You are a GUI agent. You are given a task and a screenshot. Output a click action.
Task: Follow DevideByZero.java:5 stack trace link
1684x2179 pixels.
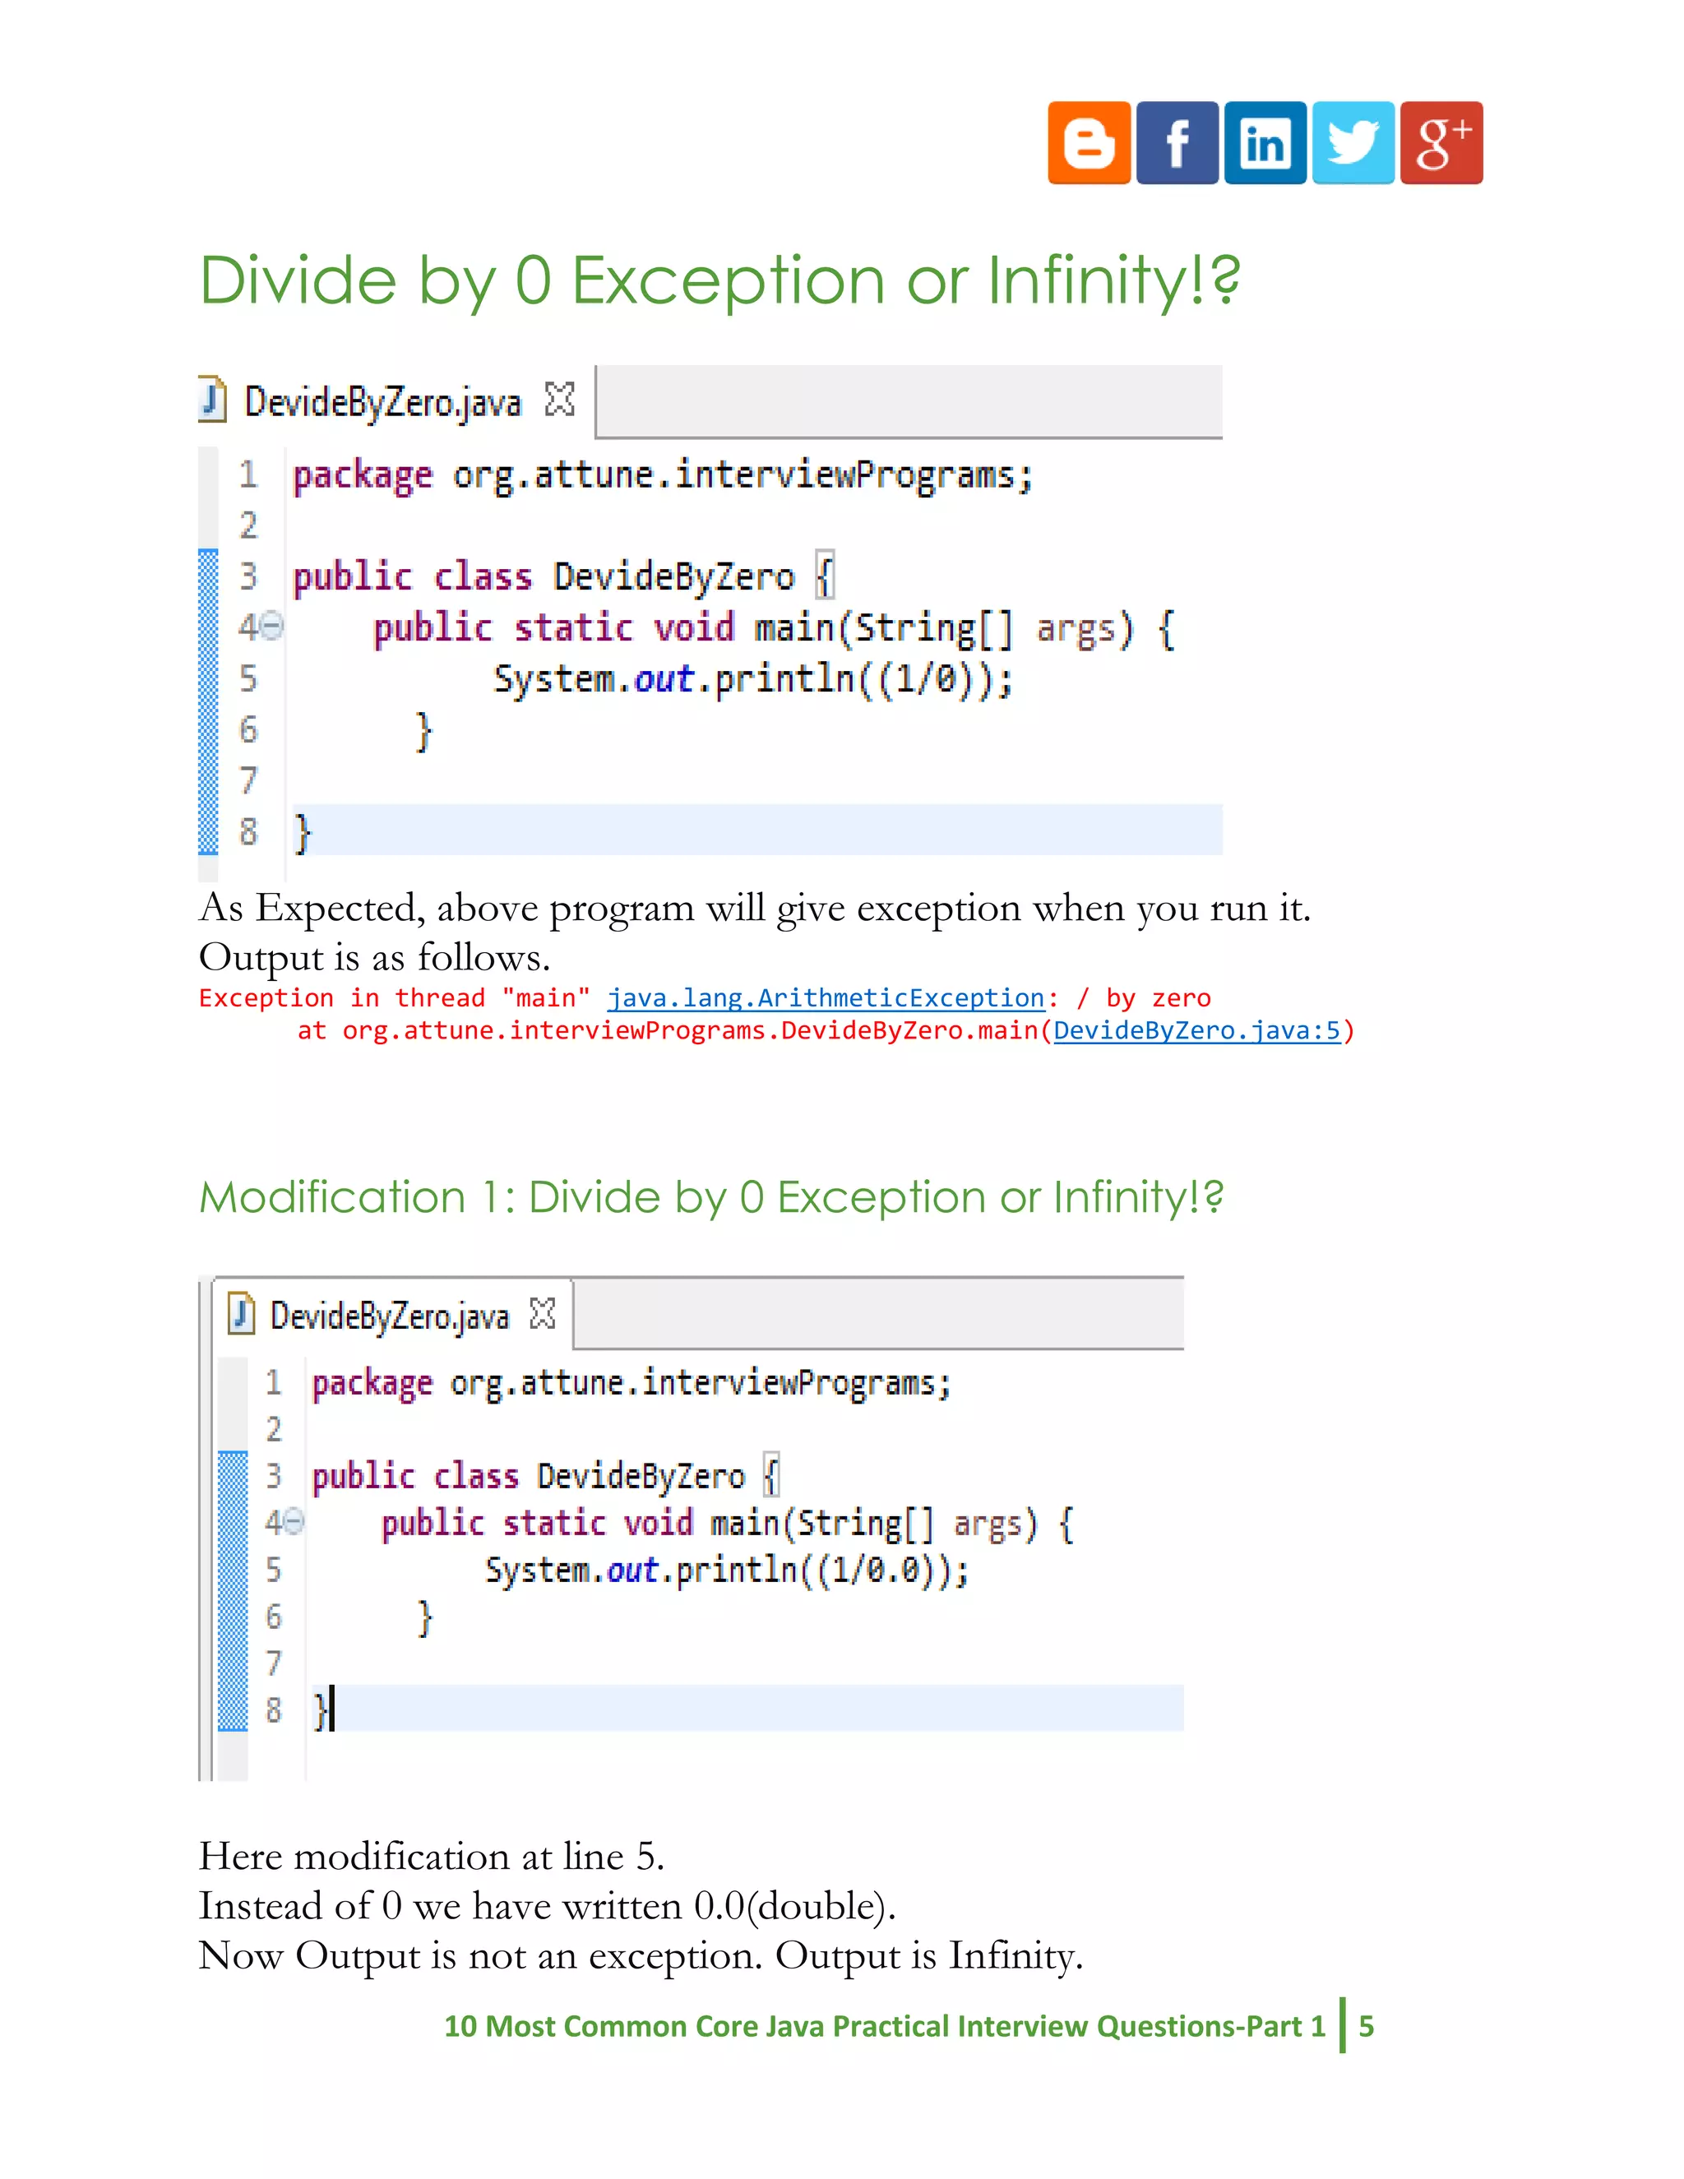1196,1029
